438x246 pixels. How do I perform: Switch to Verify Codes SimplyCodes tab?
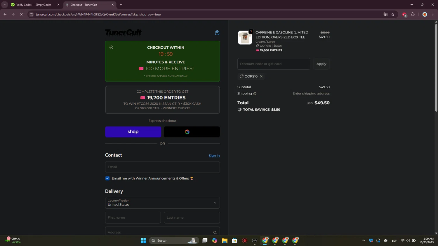tap(34, 5)
